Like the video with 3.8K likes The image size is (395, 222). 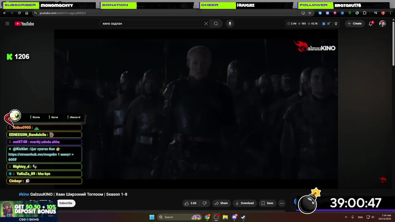pyautogui.click(x=190, y=203)
